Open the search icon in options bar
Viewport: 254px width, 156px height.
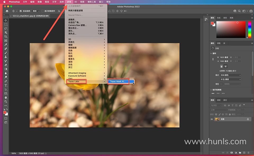point(239,11)
